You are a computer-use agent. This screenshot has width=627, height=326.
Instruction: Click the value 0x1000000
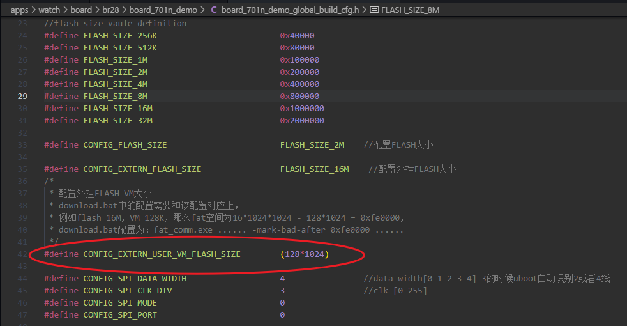coord(302,109)
